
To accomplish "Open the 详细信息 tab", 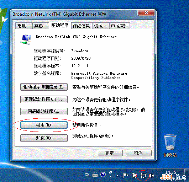I will (82, 26).
